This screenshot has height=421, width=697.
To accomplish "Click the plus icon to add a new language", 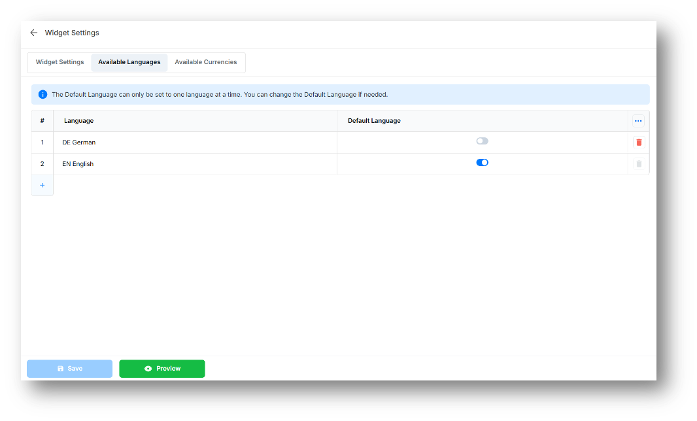I will (x=42, y=185).
